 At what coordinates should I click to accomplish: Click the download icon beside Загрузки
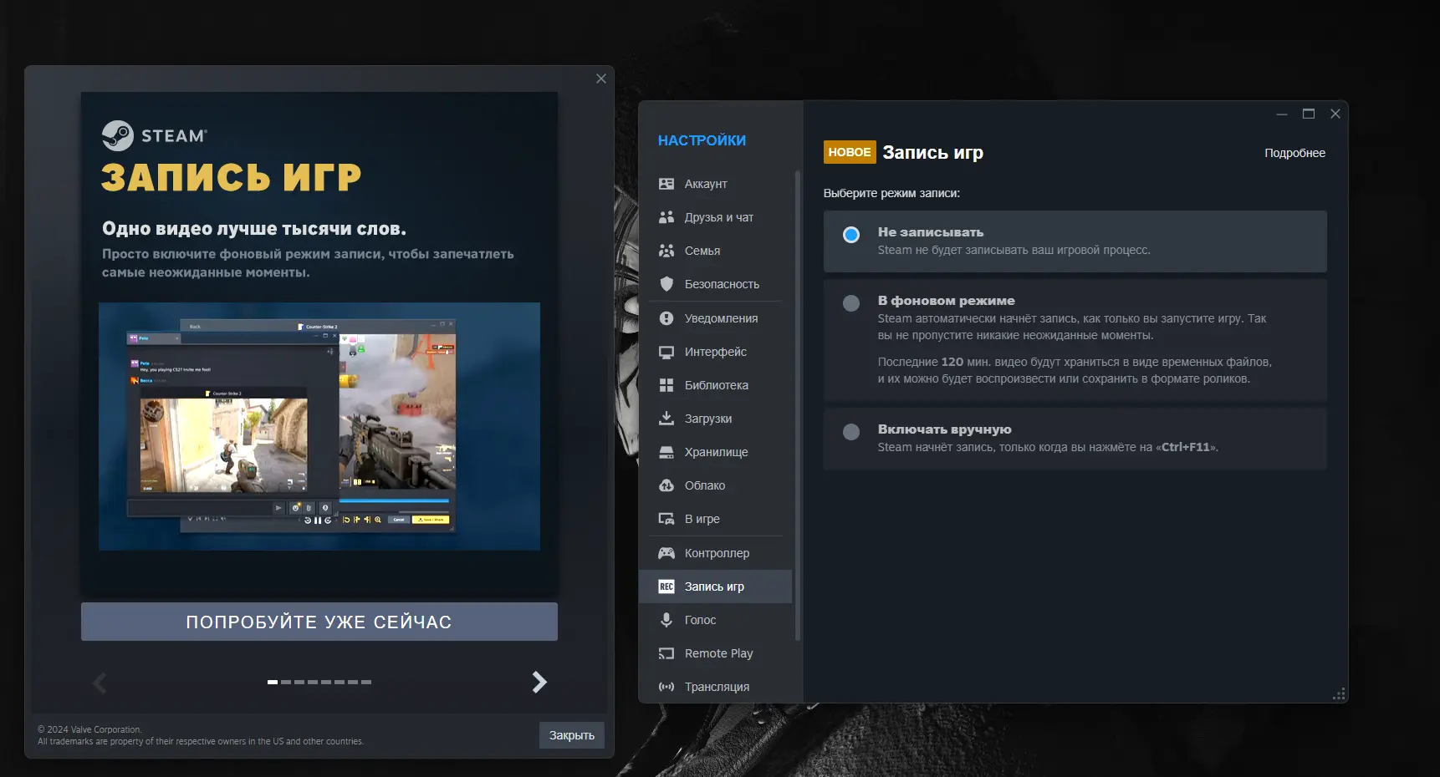tap(666, 419)
